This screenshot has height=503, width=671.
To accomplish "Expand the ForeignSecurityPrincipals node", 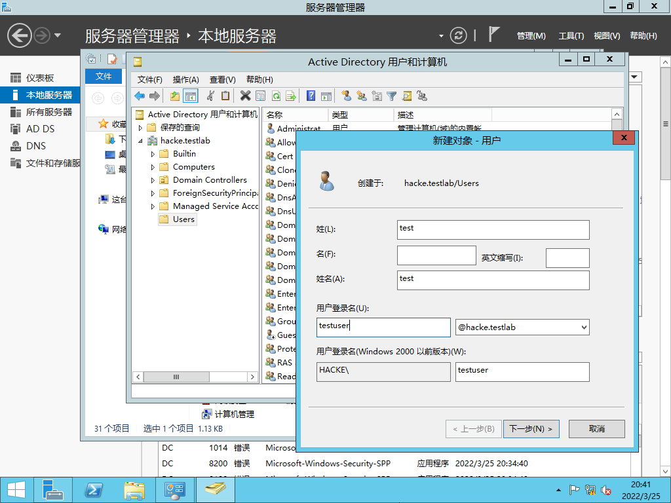I will (x=153, y=193).
